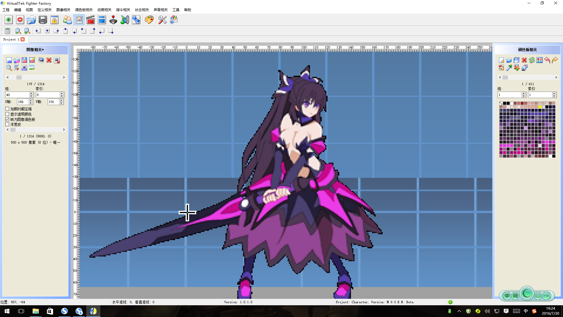Open the Animations clapperboard icon
Viewport: 563px width, 317px height.
pos(90,20)
